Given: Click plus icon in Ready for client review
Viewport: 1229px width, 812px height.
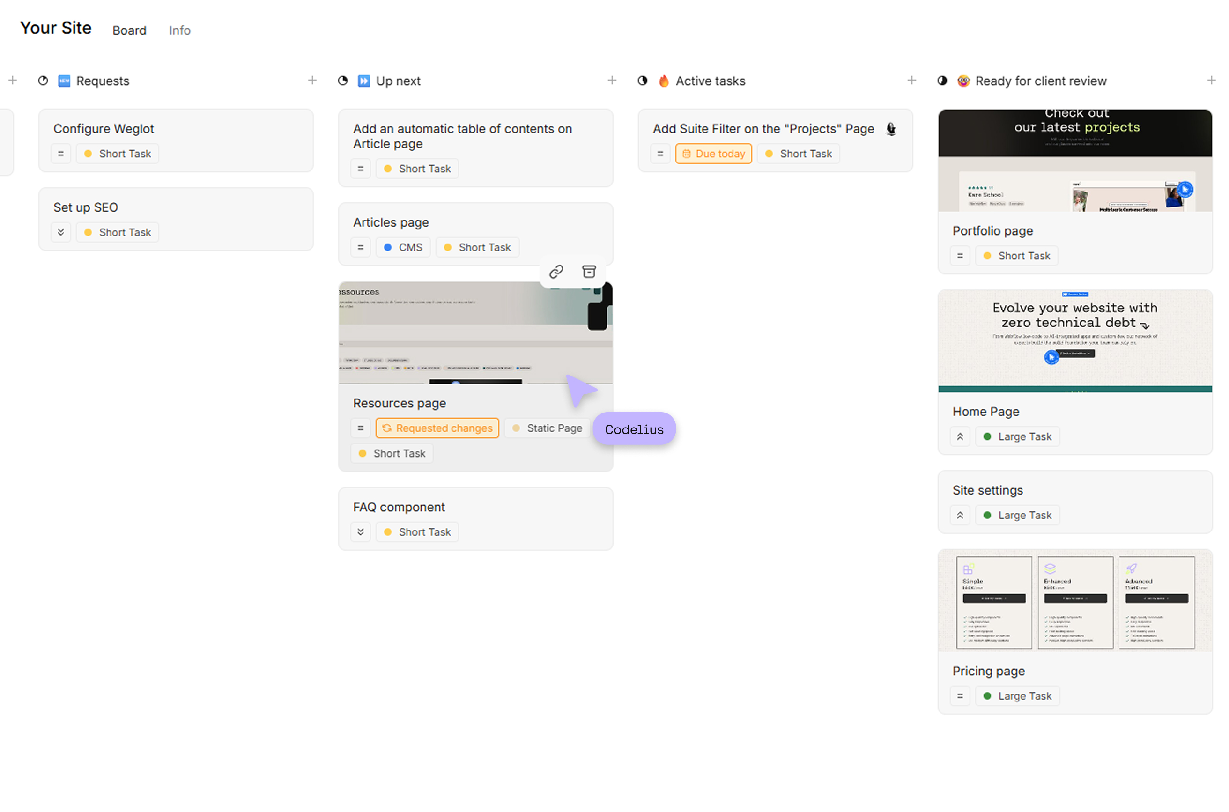Looking at the screenshot, I should coord(1210,80).
